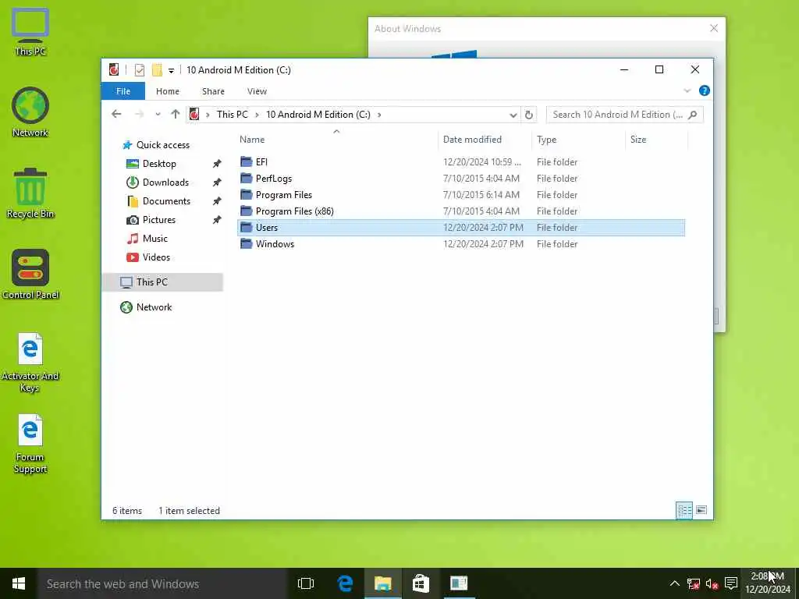Click the search magnifier icon
Viewport: 799px width, 599px height.
[x=693, y=115]
